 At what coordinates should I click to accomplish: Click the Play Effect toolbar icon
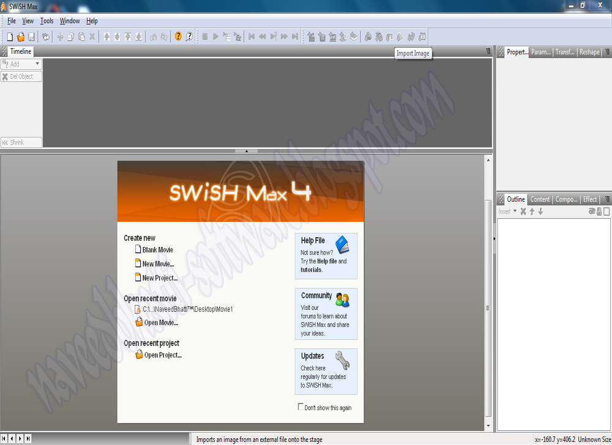[237, 37]
